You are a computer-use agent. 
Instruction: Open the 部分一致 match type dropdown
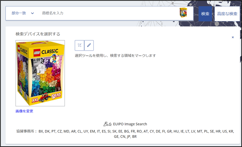(x=23, y=13)
